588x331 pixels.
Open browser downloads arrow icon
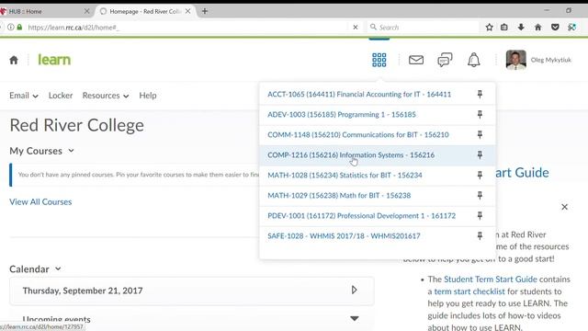click(521, 28)
